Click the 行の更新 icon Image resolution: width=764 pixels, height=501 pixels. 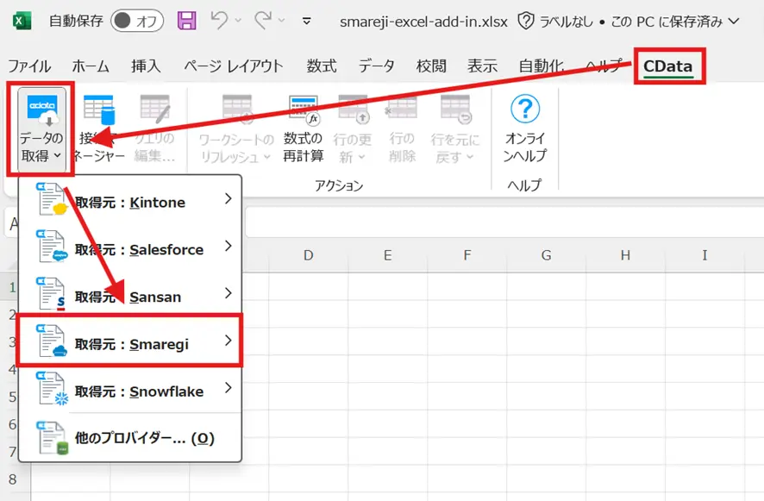[x=354, y=110]
